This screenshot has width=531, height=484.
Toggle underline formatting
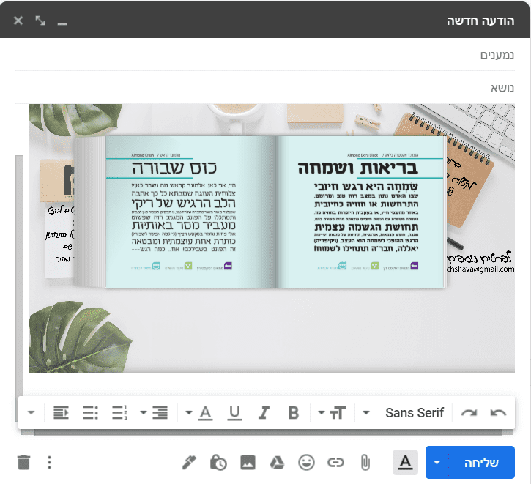(234, 413)
